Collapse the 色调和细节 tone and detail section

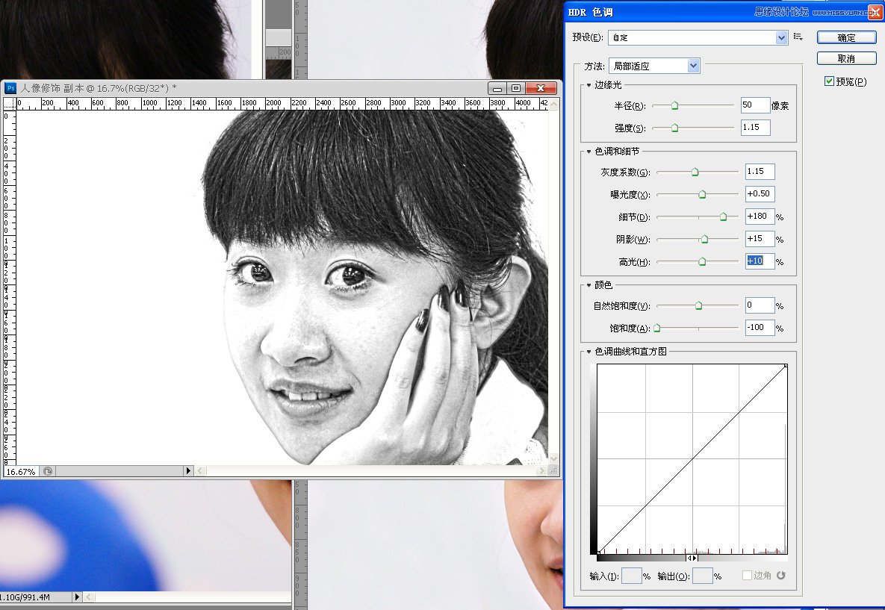click(587, 151)
